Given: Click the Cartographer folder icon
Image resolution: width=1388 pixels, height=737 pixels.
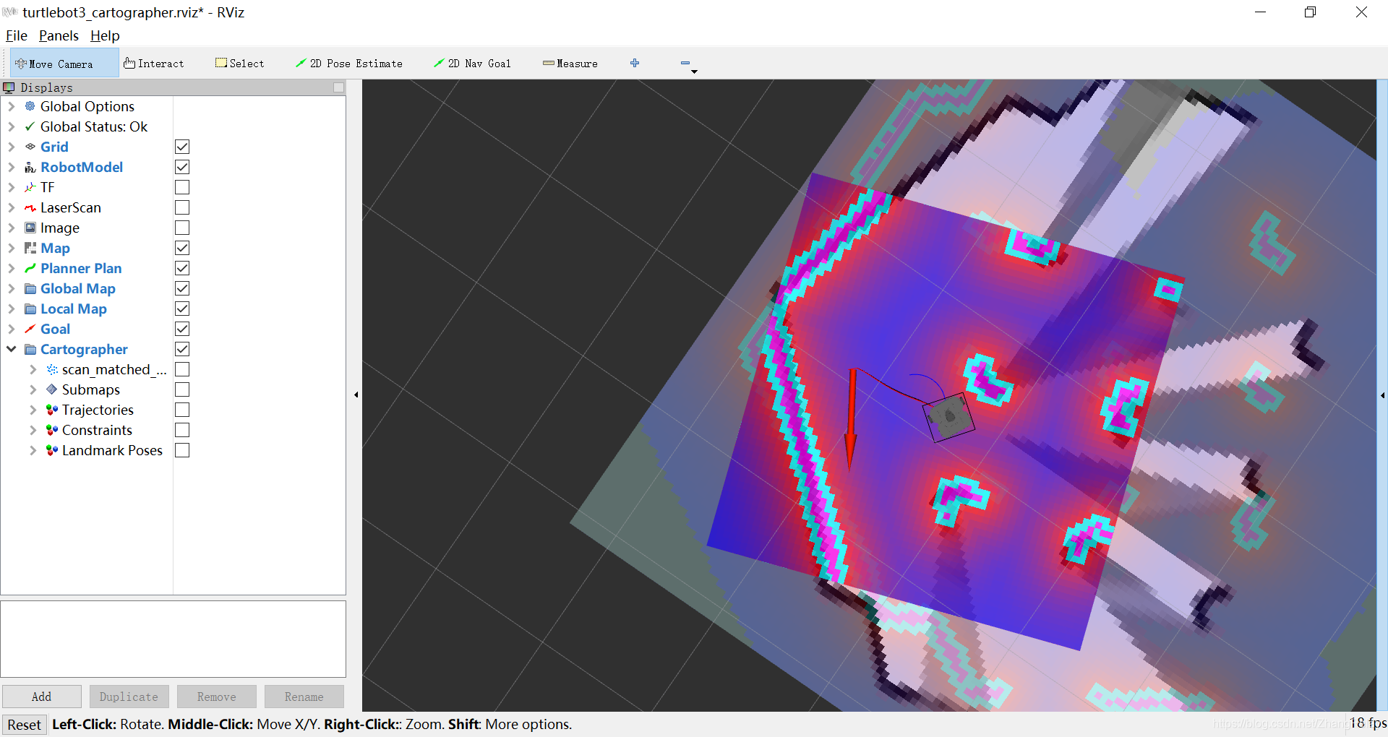Looking at the screenshot, I should click(x=30, y=349).
